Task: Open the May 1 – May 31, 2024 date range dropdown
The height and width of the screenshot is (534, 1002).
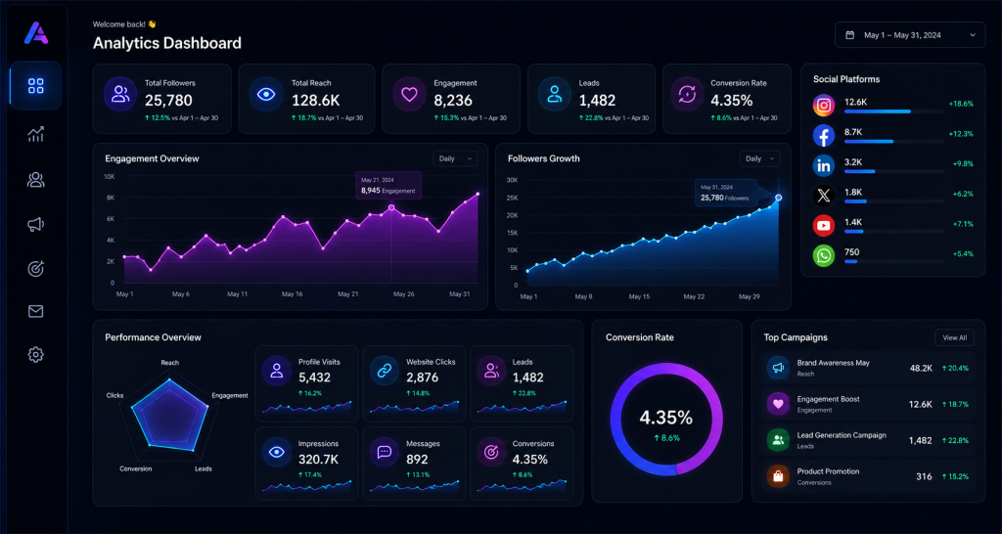Action: [910, 35]
